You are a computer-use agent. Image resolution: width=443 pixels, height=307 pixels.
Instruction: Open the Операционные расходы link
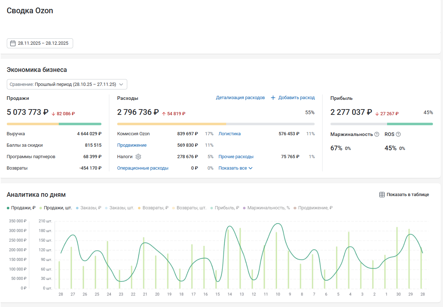click(143, 168)
